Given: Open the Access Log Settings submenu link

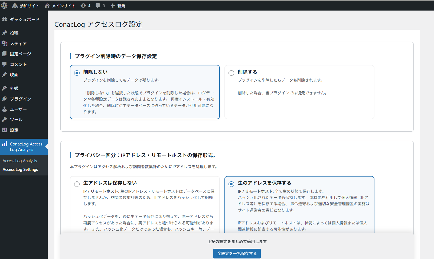Looking at the screenshot, I should tap(20, 170).
